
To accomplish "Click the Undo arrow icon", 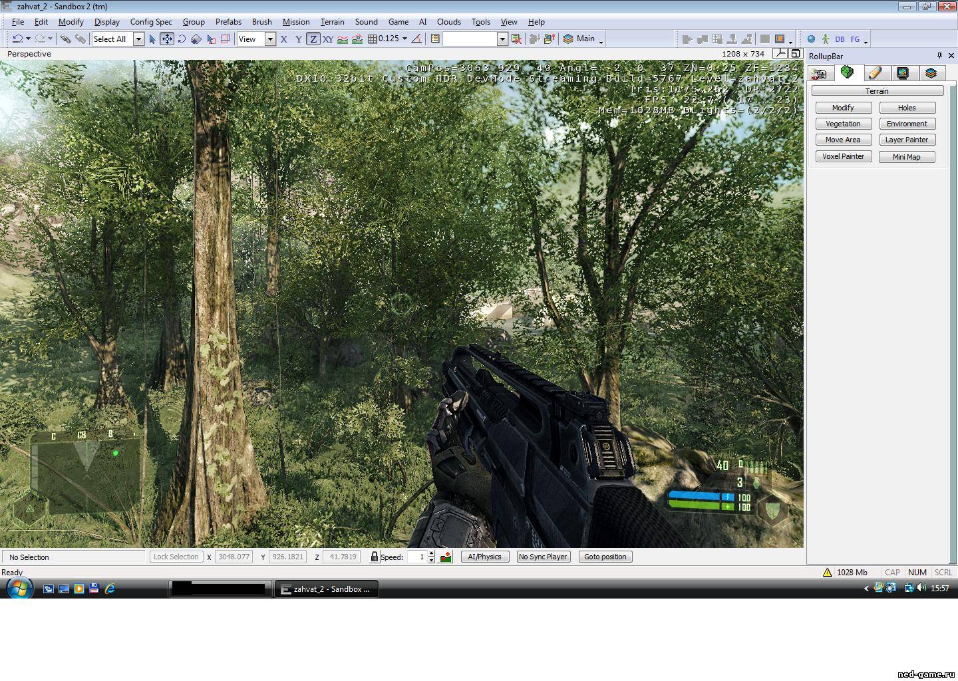I will click(x=17, y=39).
